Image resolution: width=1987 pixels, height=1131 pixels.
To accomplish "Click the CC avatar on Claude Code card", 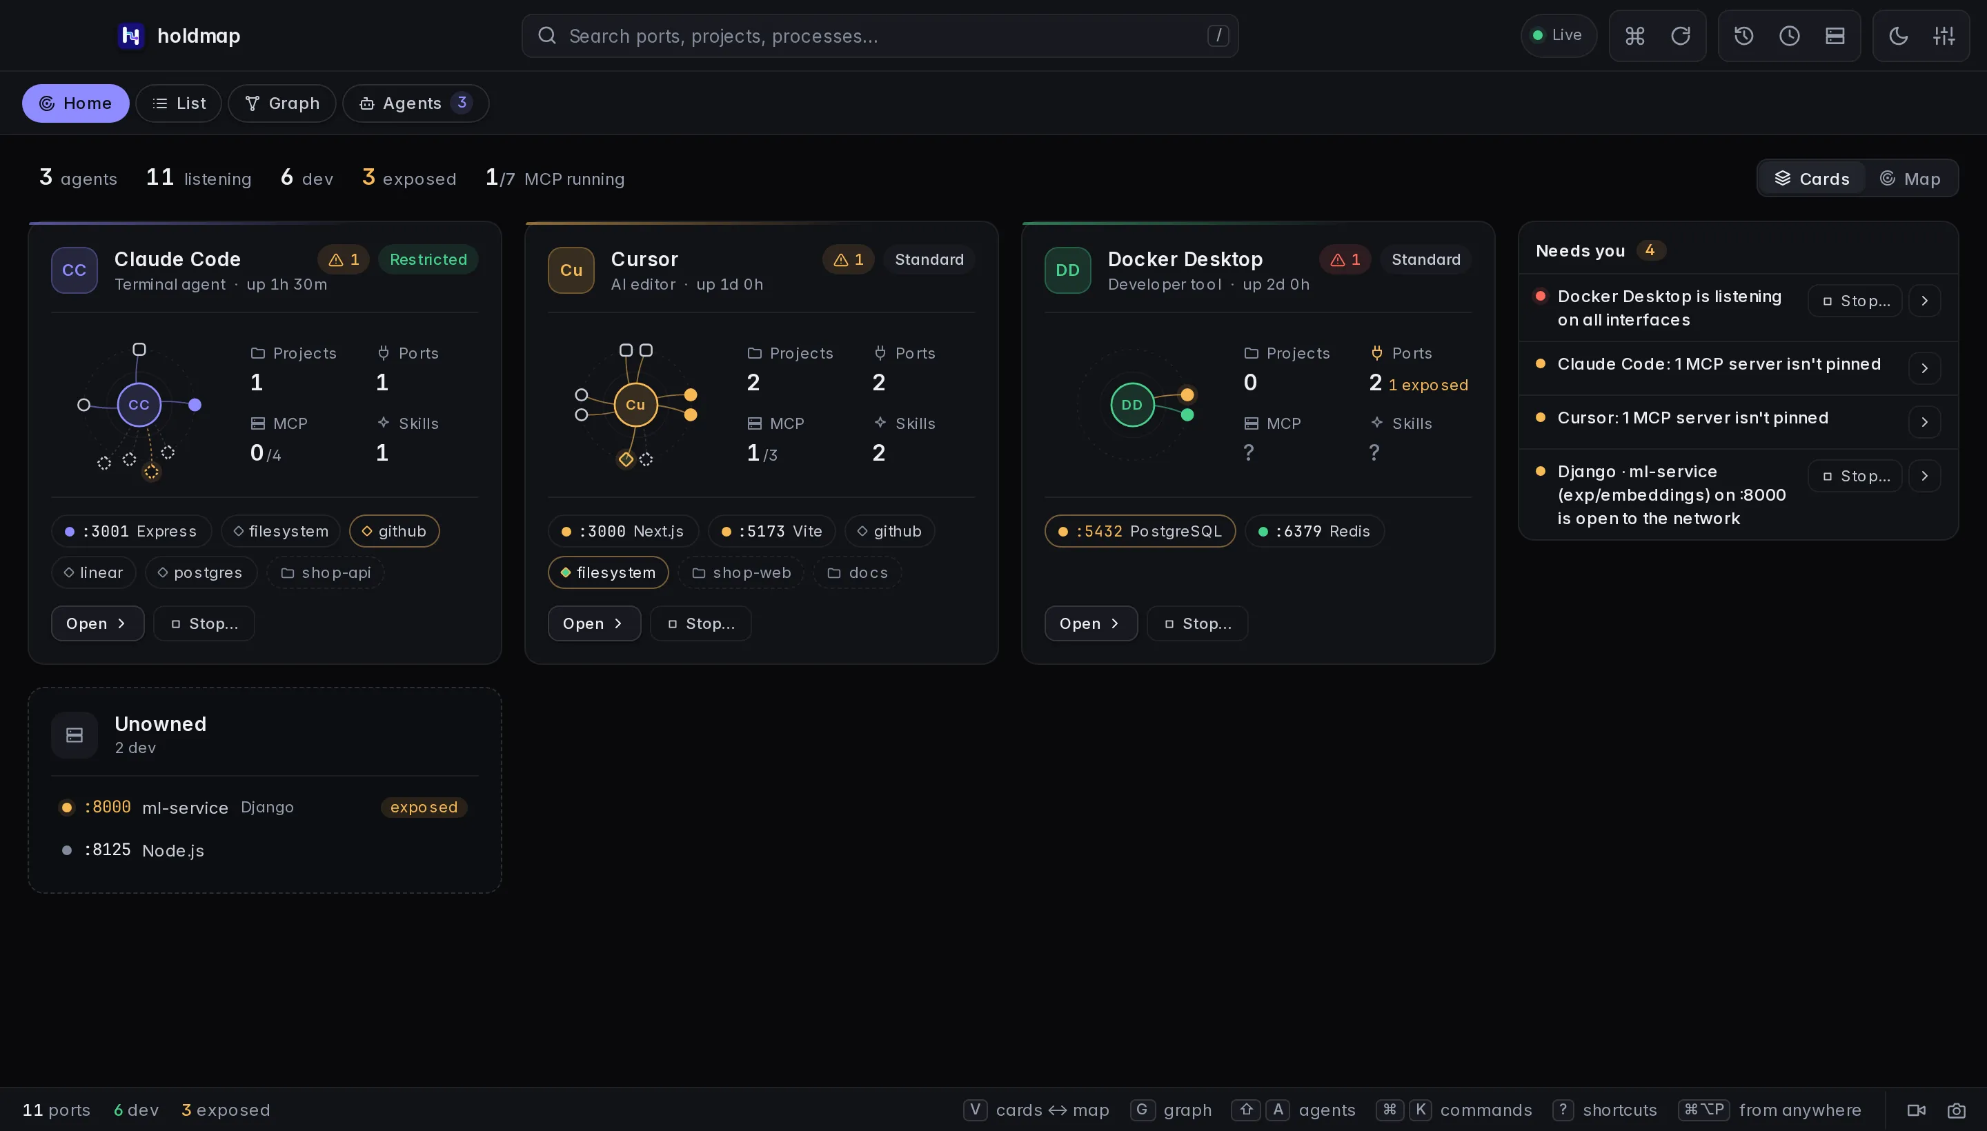I will click(x=75, y=270).
